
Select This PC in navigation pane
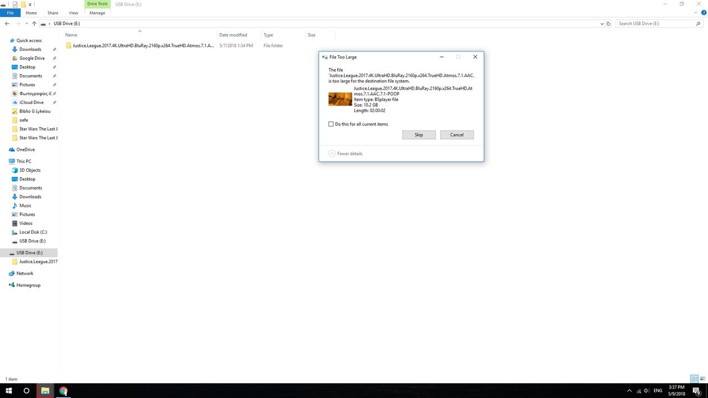click(24, 161)
